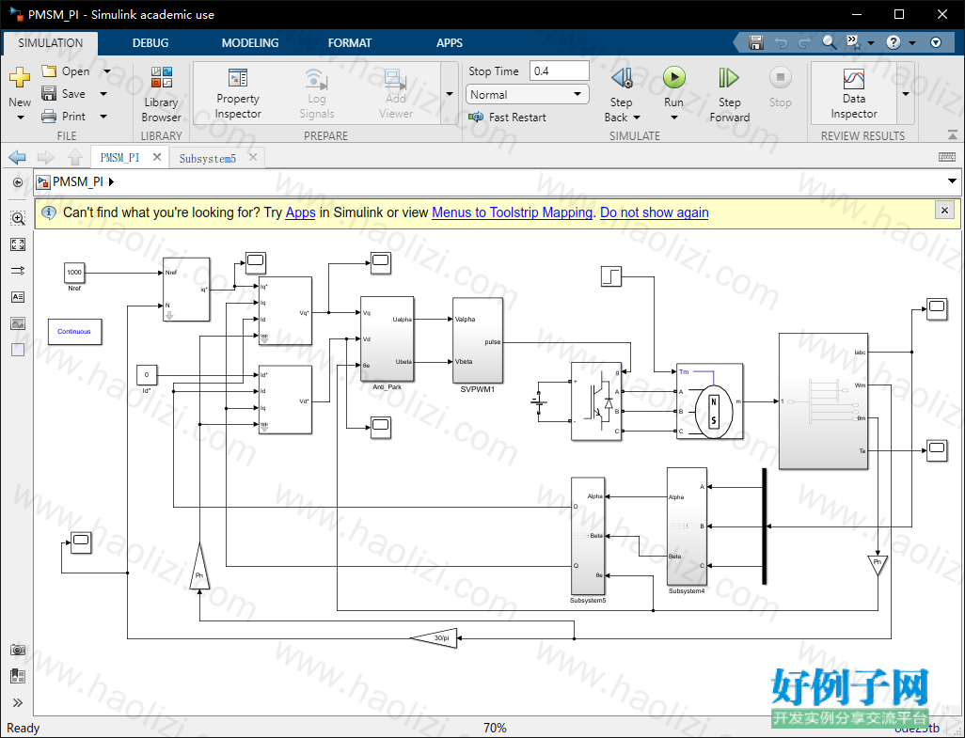This screenshot has width=965, height=738.
Task: Click the search magnifier icon
Action: (830, 41)
